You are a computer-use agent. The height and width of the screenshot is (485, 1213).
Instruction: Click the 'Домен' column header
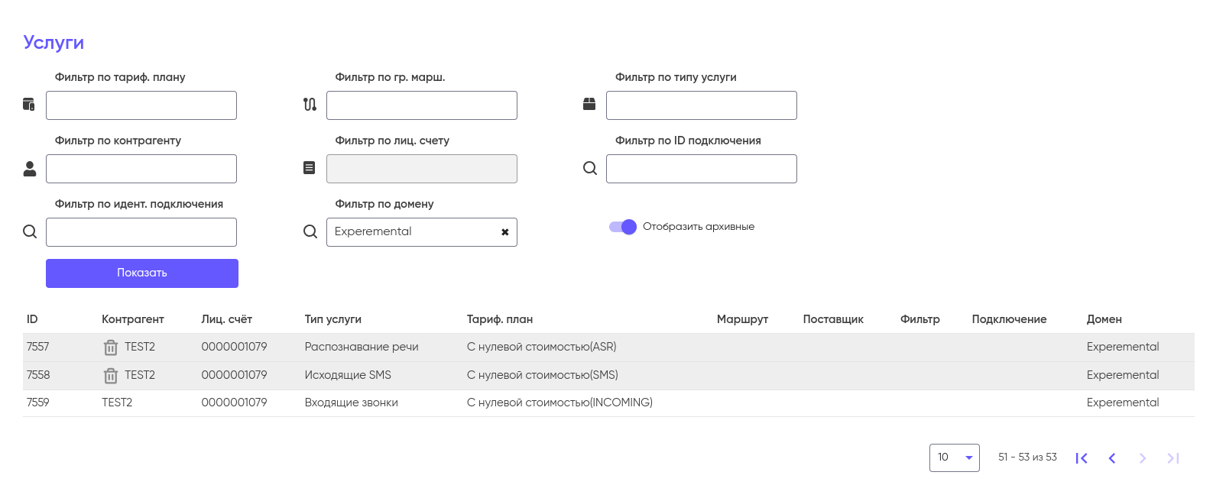(1104, 319)
